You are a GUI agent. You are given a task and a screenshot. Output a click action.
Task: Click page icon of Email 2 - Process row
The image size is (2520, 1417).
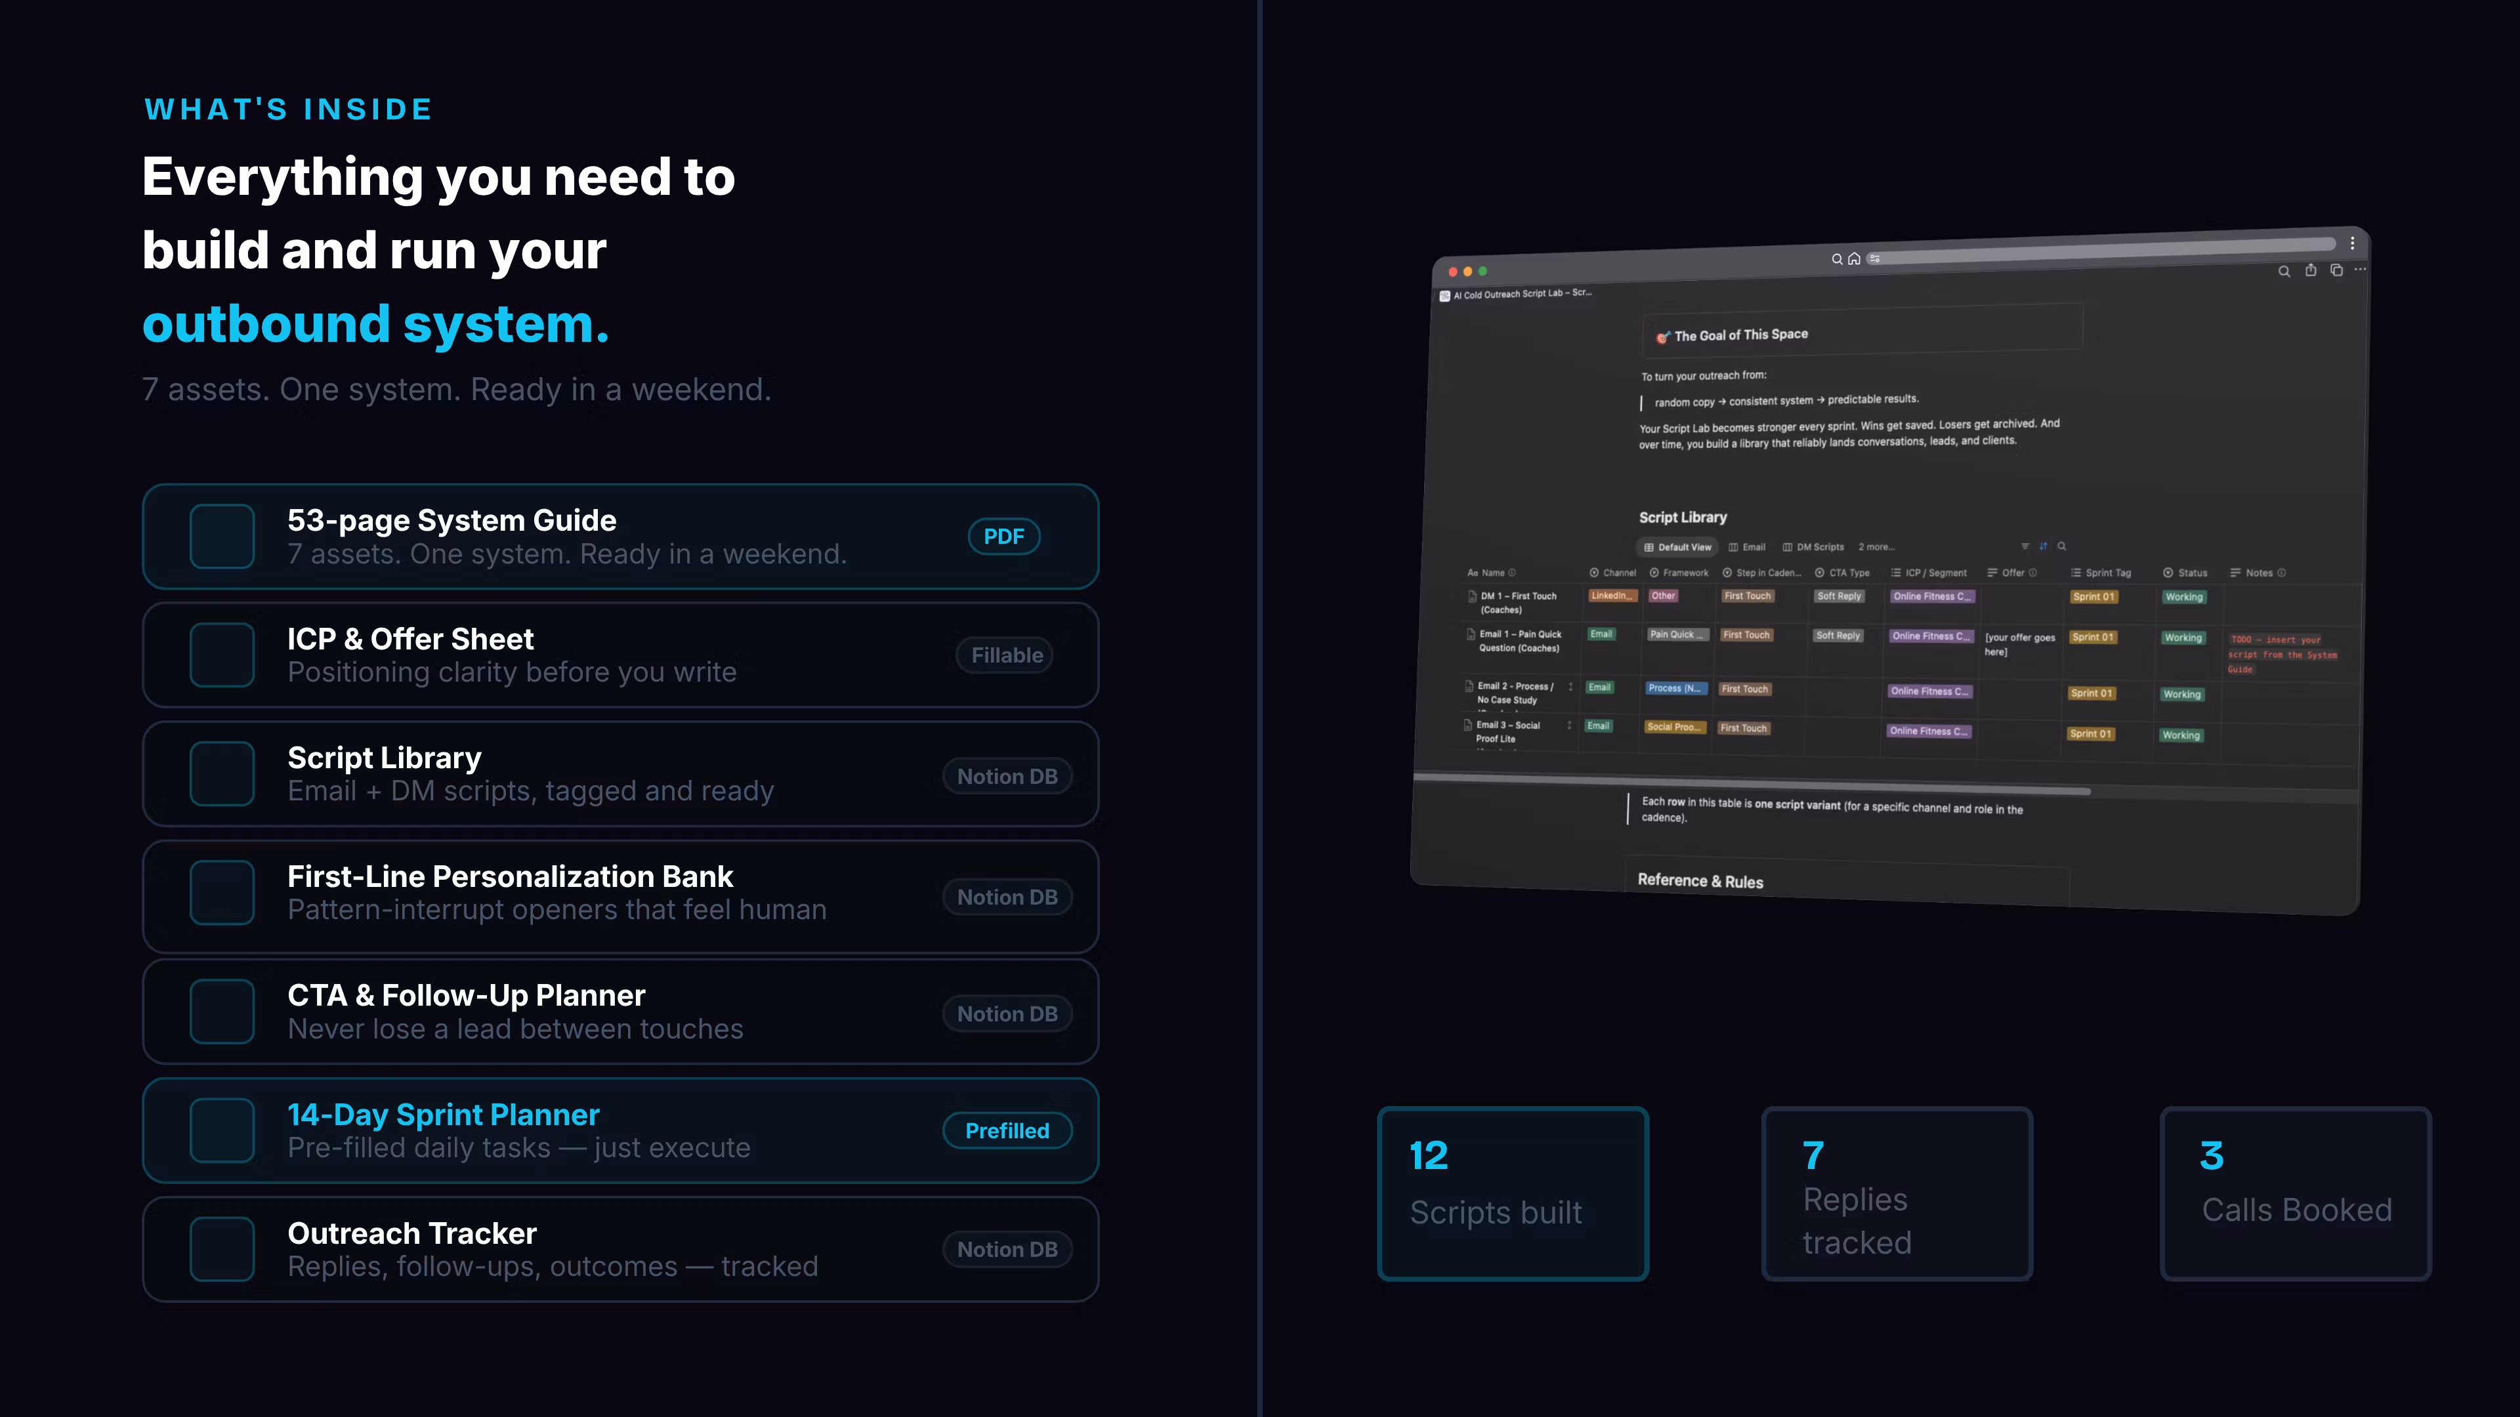point(1469,686)
